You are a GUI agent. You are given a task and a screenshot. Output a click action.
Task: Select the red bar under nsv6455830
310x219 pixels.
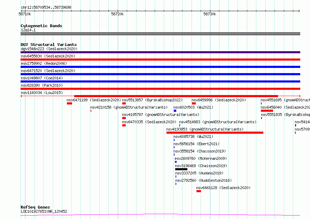coord(160,60)
